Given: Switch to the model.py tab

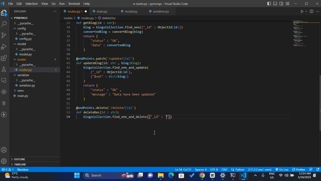Looking at the screenshot, I should point(131,12).
